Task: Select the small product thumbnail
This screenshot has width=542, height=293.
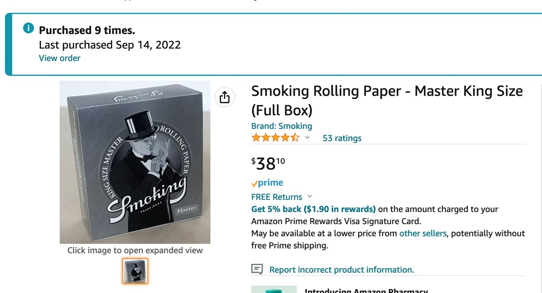Action: (x=135, y=271)
